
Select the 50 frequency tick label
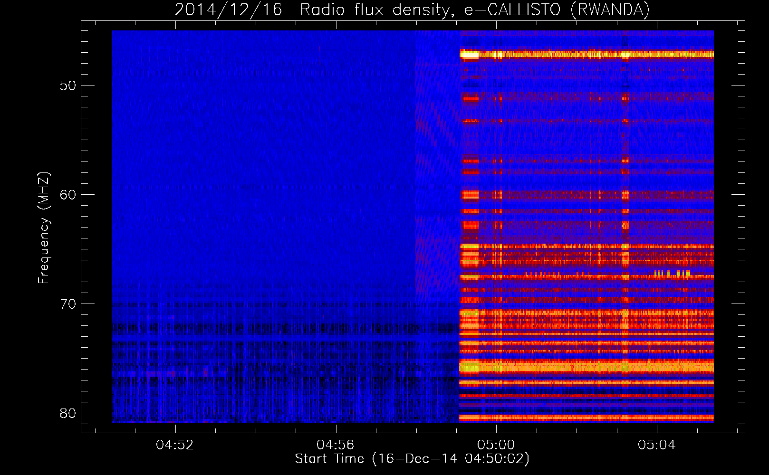point(68,85)
